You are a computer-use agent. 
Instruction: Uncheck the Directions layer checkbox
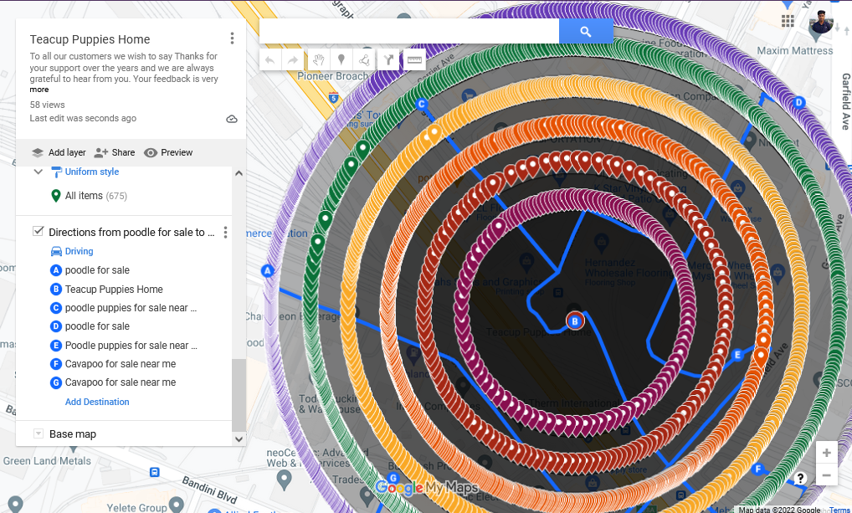coord(38,232)
